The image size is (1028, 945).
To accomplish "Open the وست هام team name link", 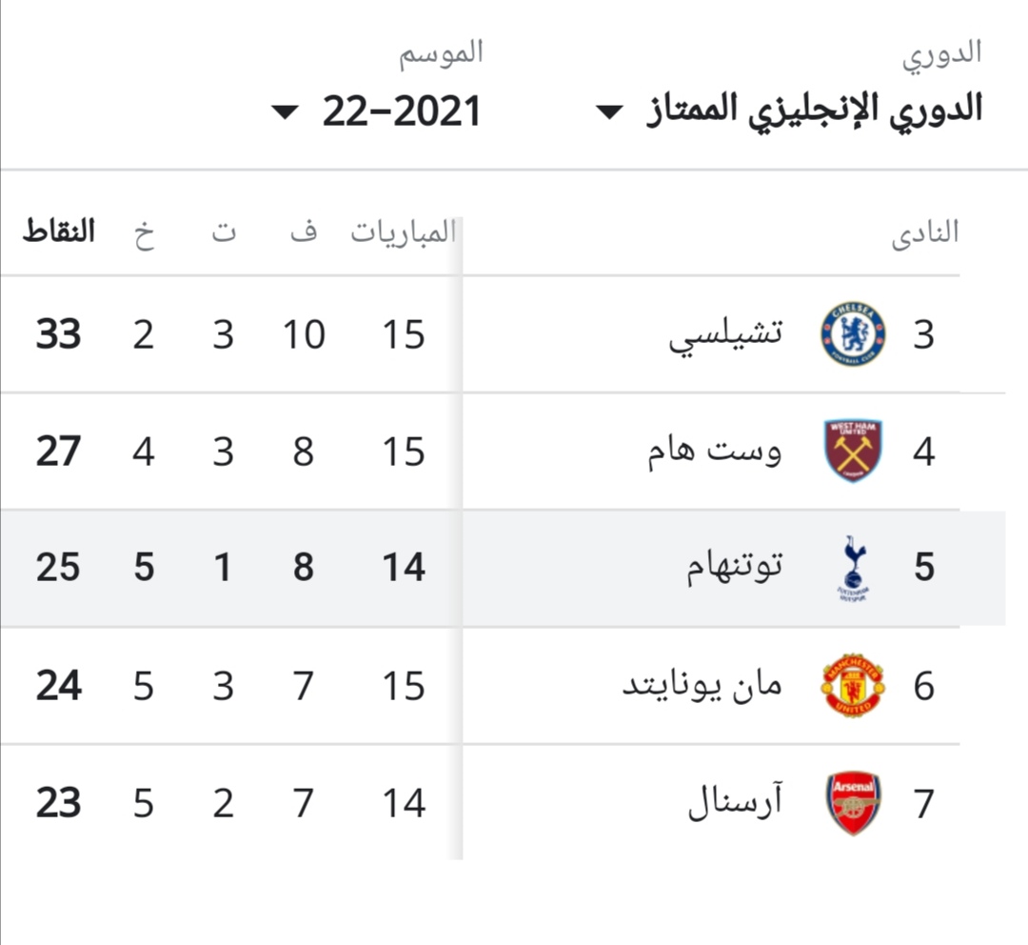I will click(715, 452).
